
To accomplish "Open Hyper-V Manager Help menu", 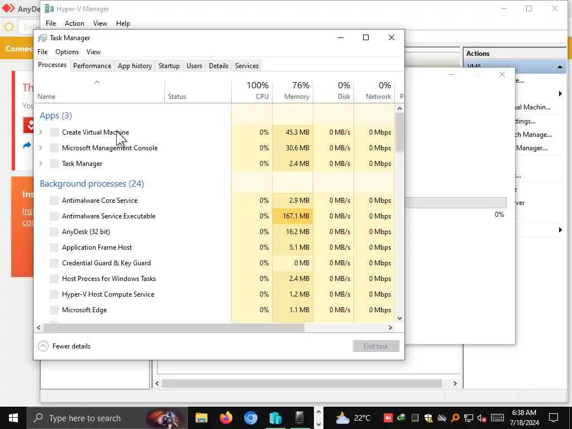I will pyautogui.click(x=123, y=23).
